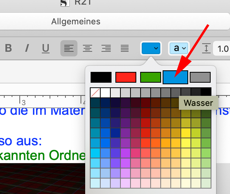Align text right

coord(106,48)
